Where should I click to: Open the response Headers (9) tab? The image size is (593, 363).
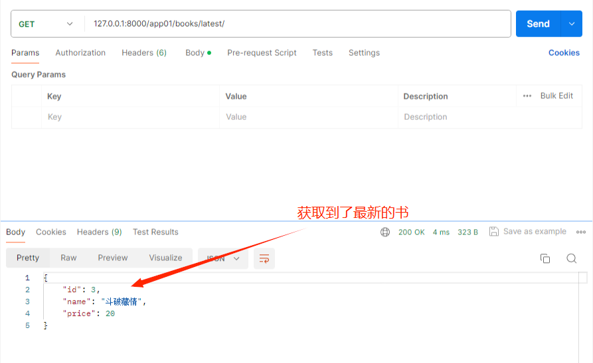(100, 232)
